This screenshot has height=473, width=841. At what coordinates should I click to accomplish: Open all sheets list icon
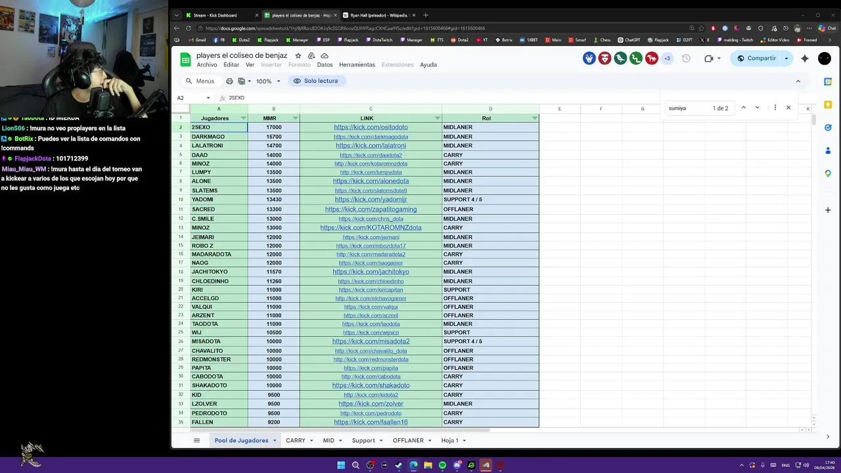tap(196, 440)
